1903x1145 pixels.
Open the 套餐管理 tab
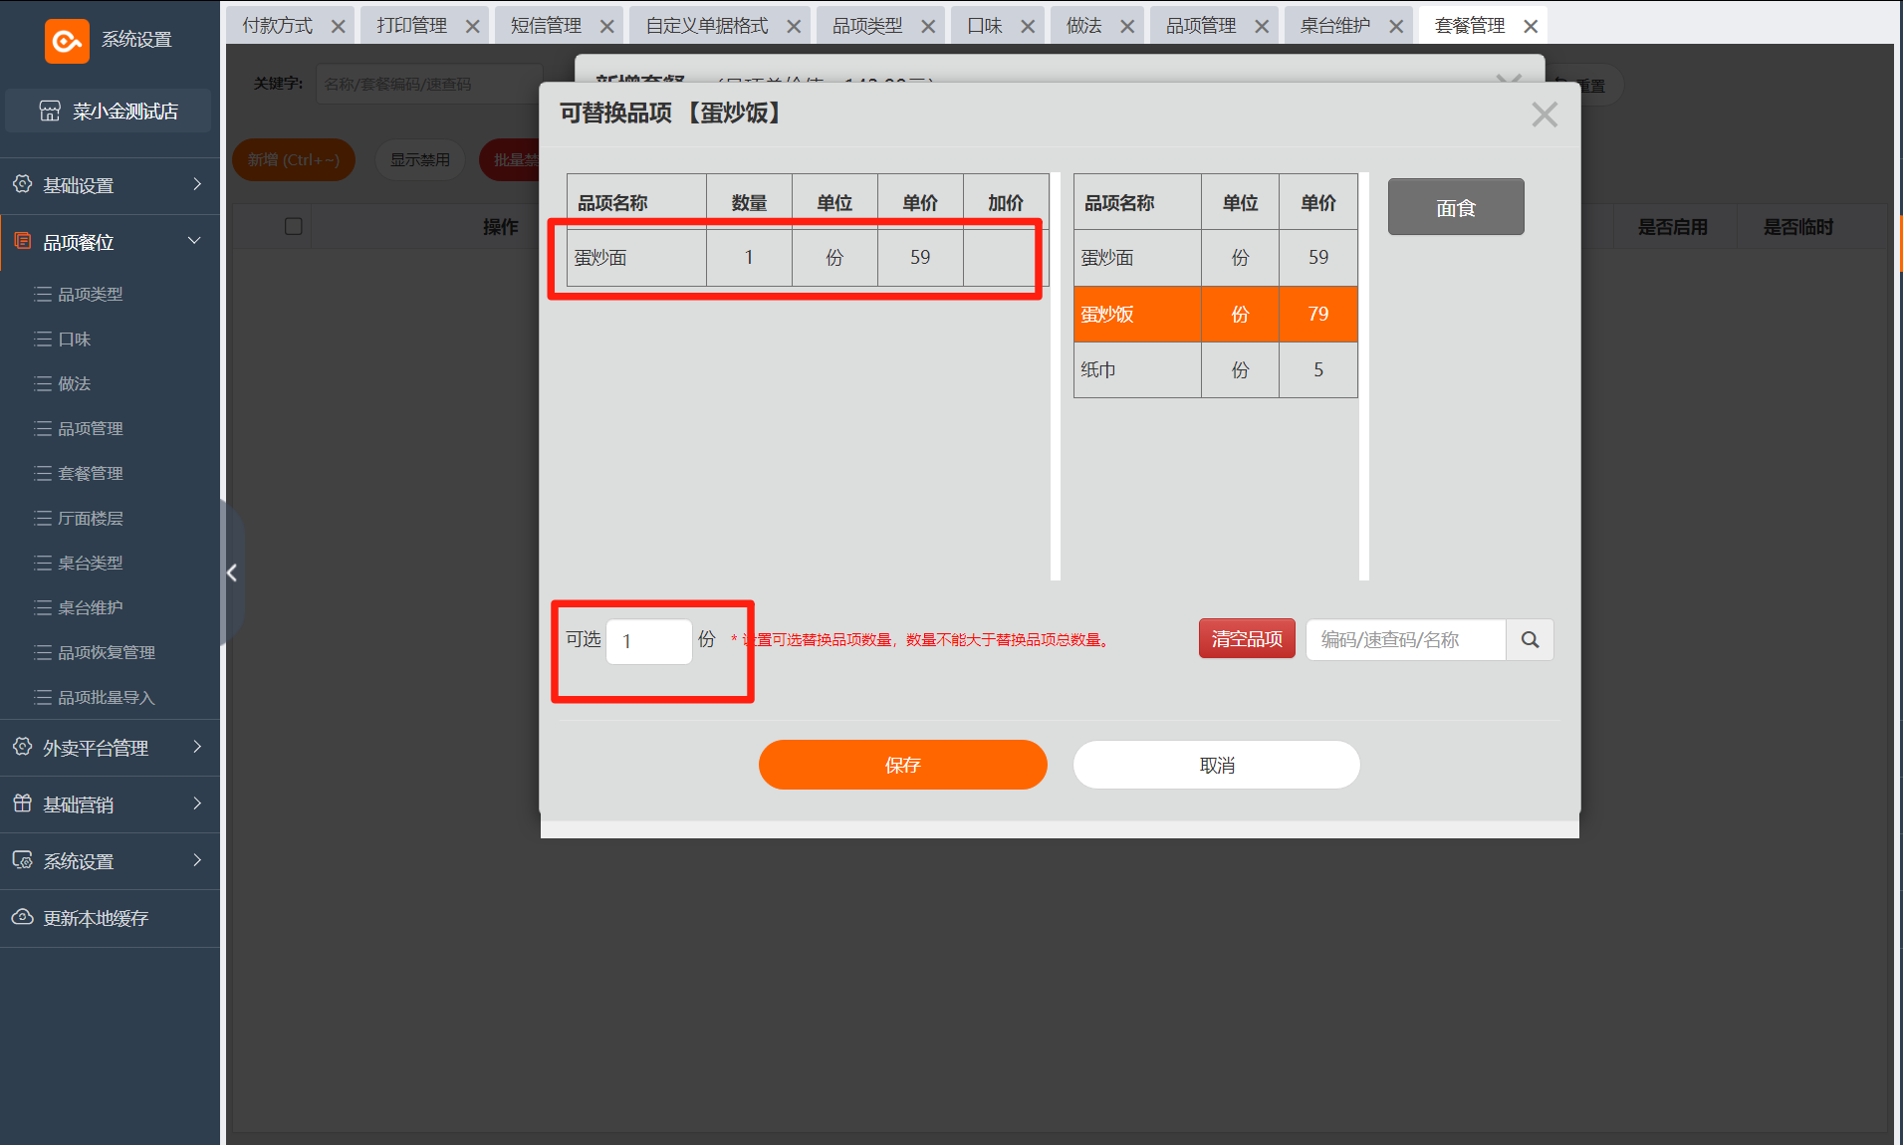click(x=1470, y=26)
